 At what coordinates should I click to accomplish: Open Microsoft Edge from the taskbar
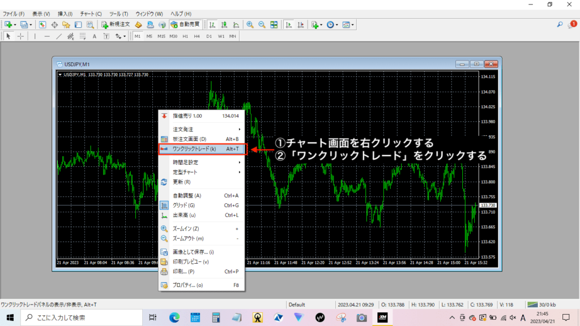174,318
